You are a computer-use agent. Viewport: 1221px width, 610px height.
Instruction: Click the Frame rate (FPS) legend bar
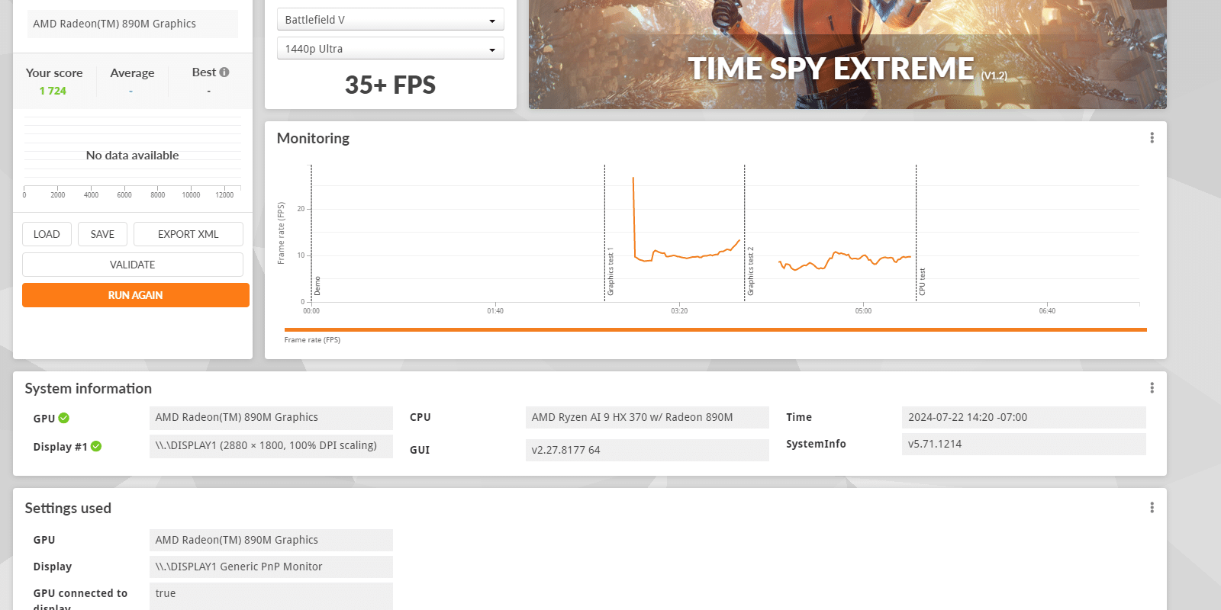pyautogui.click(x=715, y=330)
